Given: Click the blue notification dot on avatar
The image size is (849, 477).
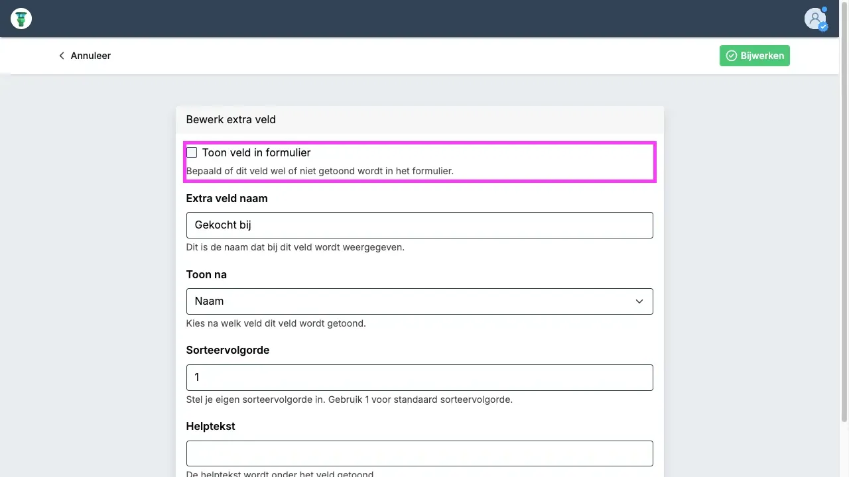Looking at the screenshot, I should [824, 9].
